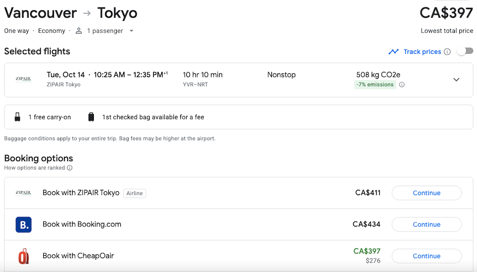Screen dimensions: 477x272
Task: Click the 'ZIPAIR Tokyo' airline name under flight time
Action: click(x=63, y=85)
